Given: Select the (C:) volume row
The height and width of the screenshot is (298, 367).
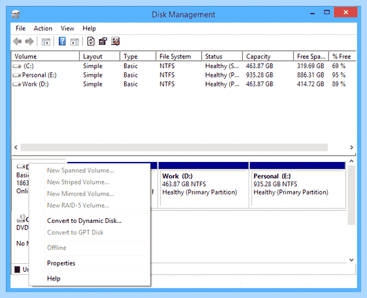Looking at the screenshot, I should pyautogui.click(x=183, y=66).
